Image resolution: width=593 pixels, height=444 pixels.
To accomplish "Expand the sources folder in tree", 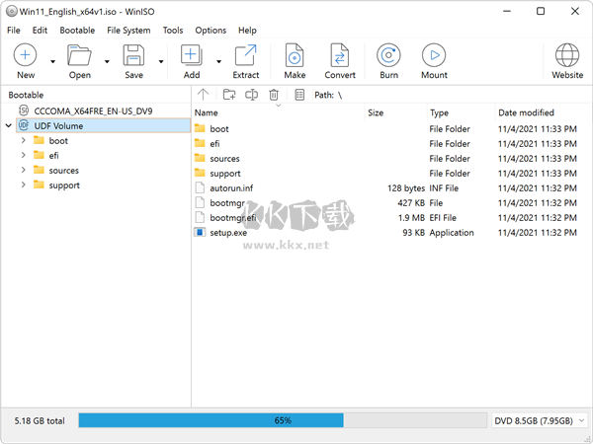I will coord(24,170).
